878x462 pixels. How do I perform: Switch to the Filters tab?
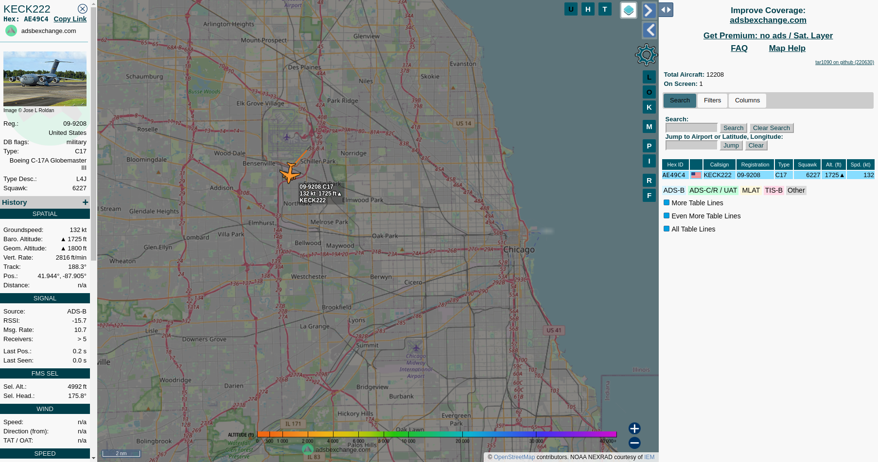point(712,100)
